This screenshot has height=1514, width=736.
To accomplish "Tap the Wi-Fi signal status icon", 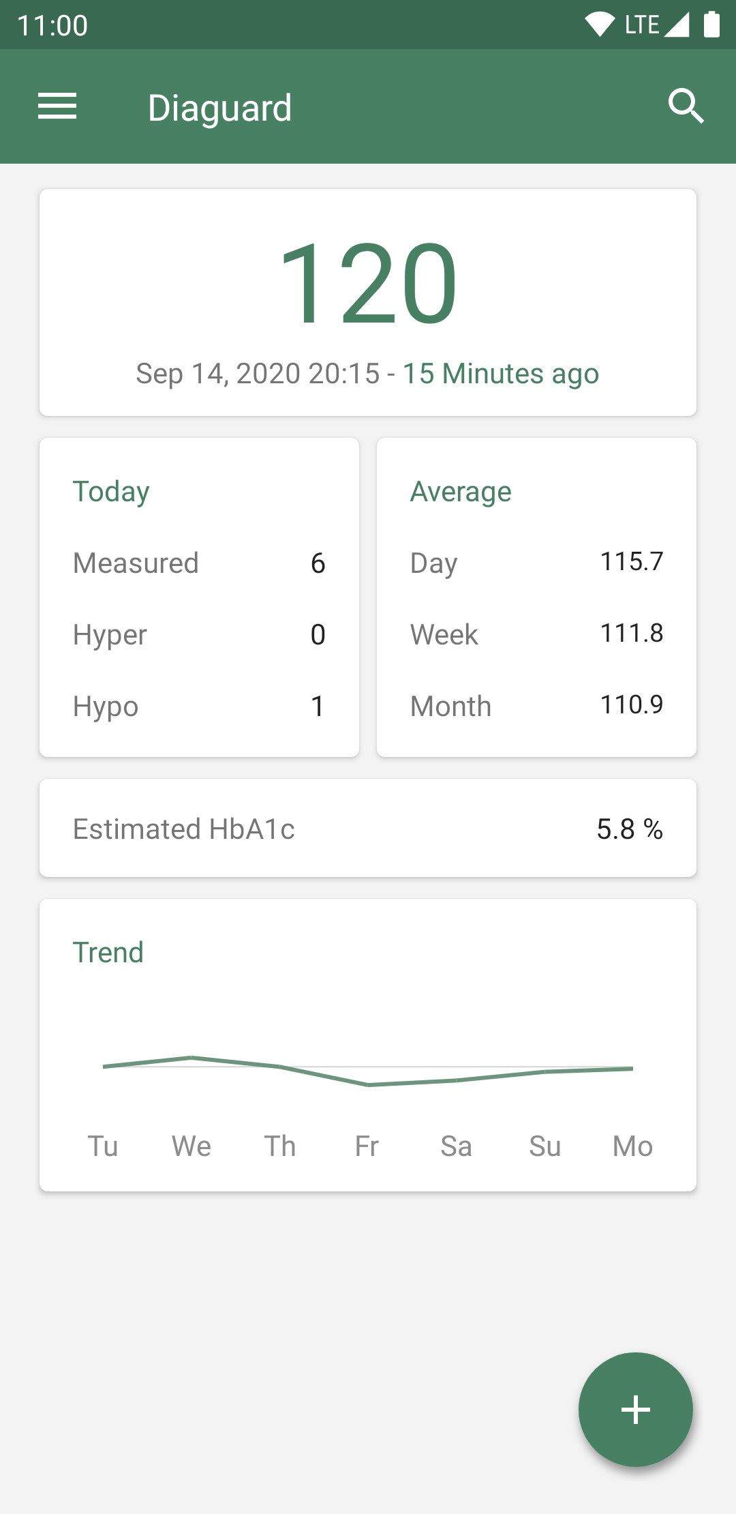I will (x=600, y=25).
